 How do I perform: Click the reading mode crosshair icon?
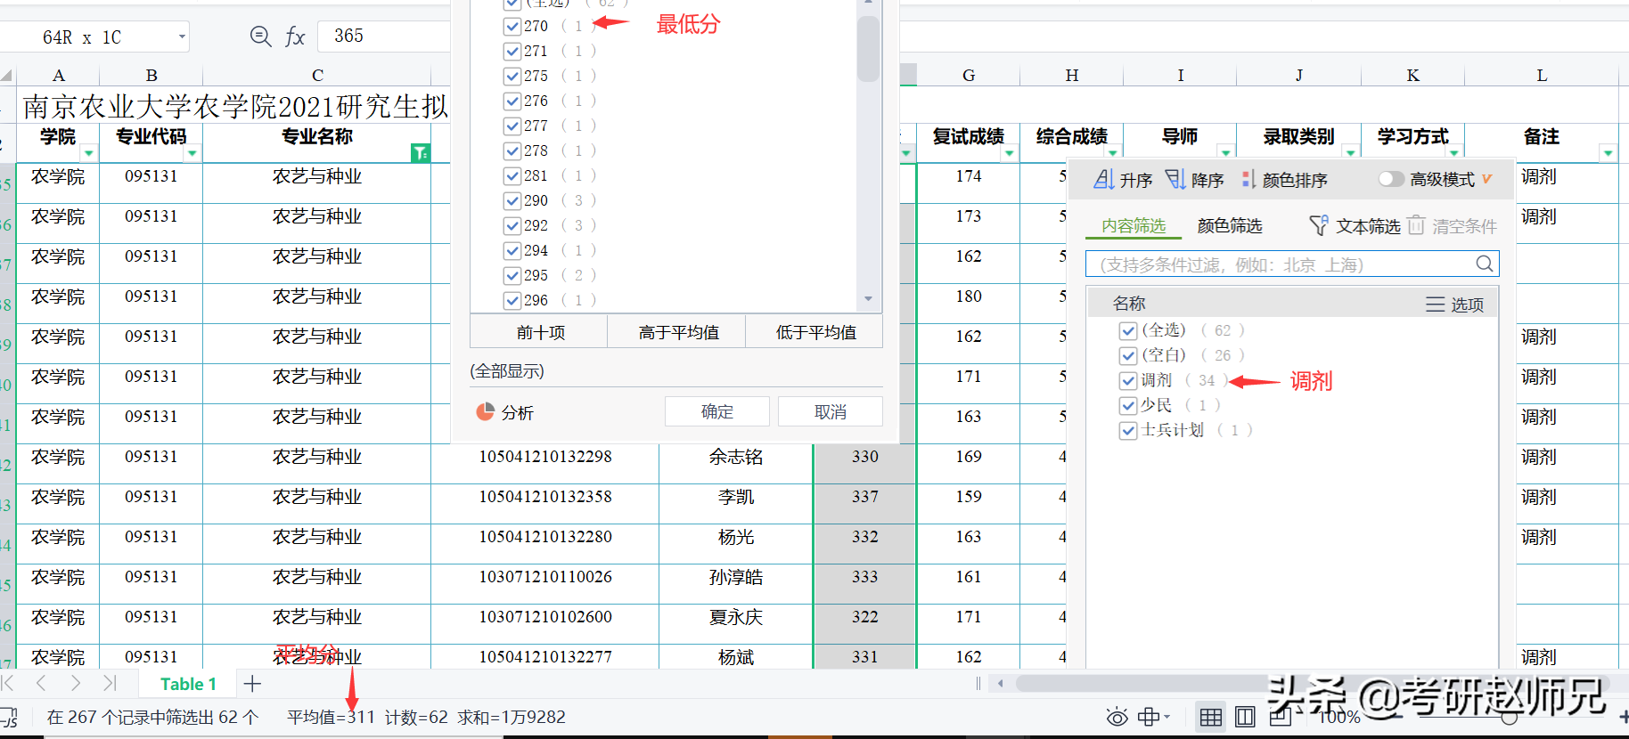point(1149,717)
